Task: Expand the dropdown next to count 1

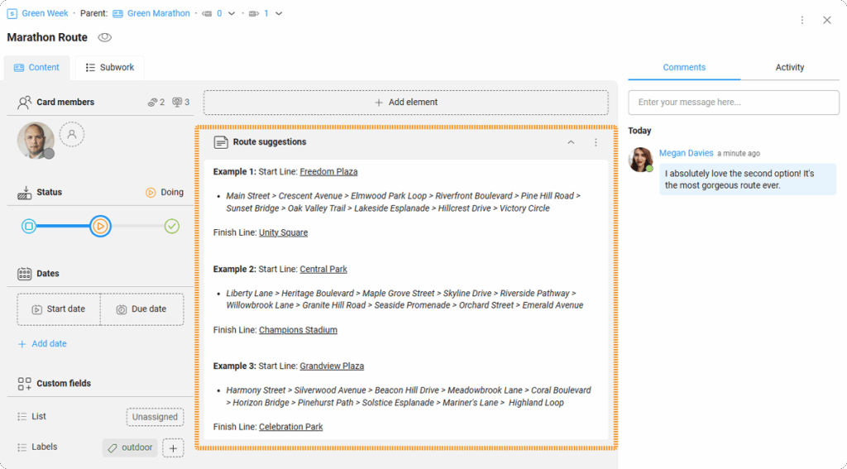Action: [279, 14]
